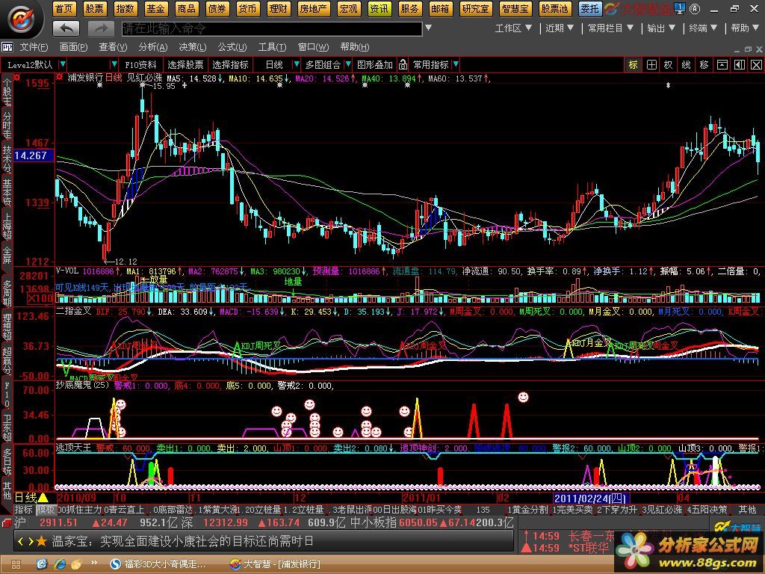Click the padlock icon next to 图形叠加

[x=403, y=64]
